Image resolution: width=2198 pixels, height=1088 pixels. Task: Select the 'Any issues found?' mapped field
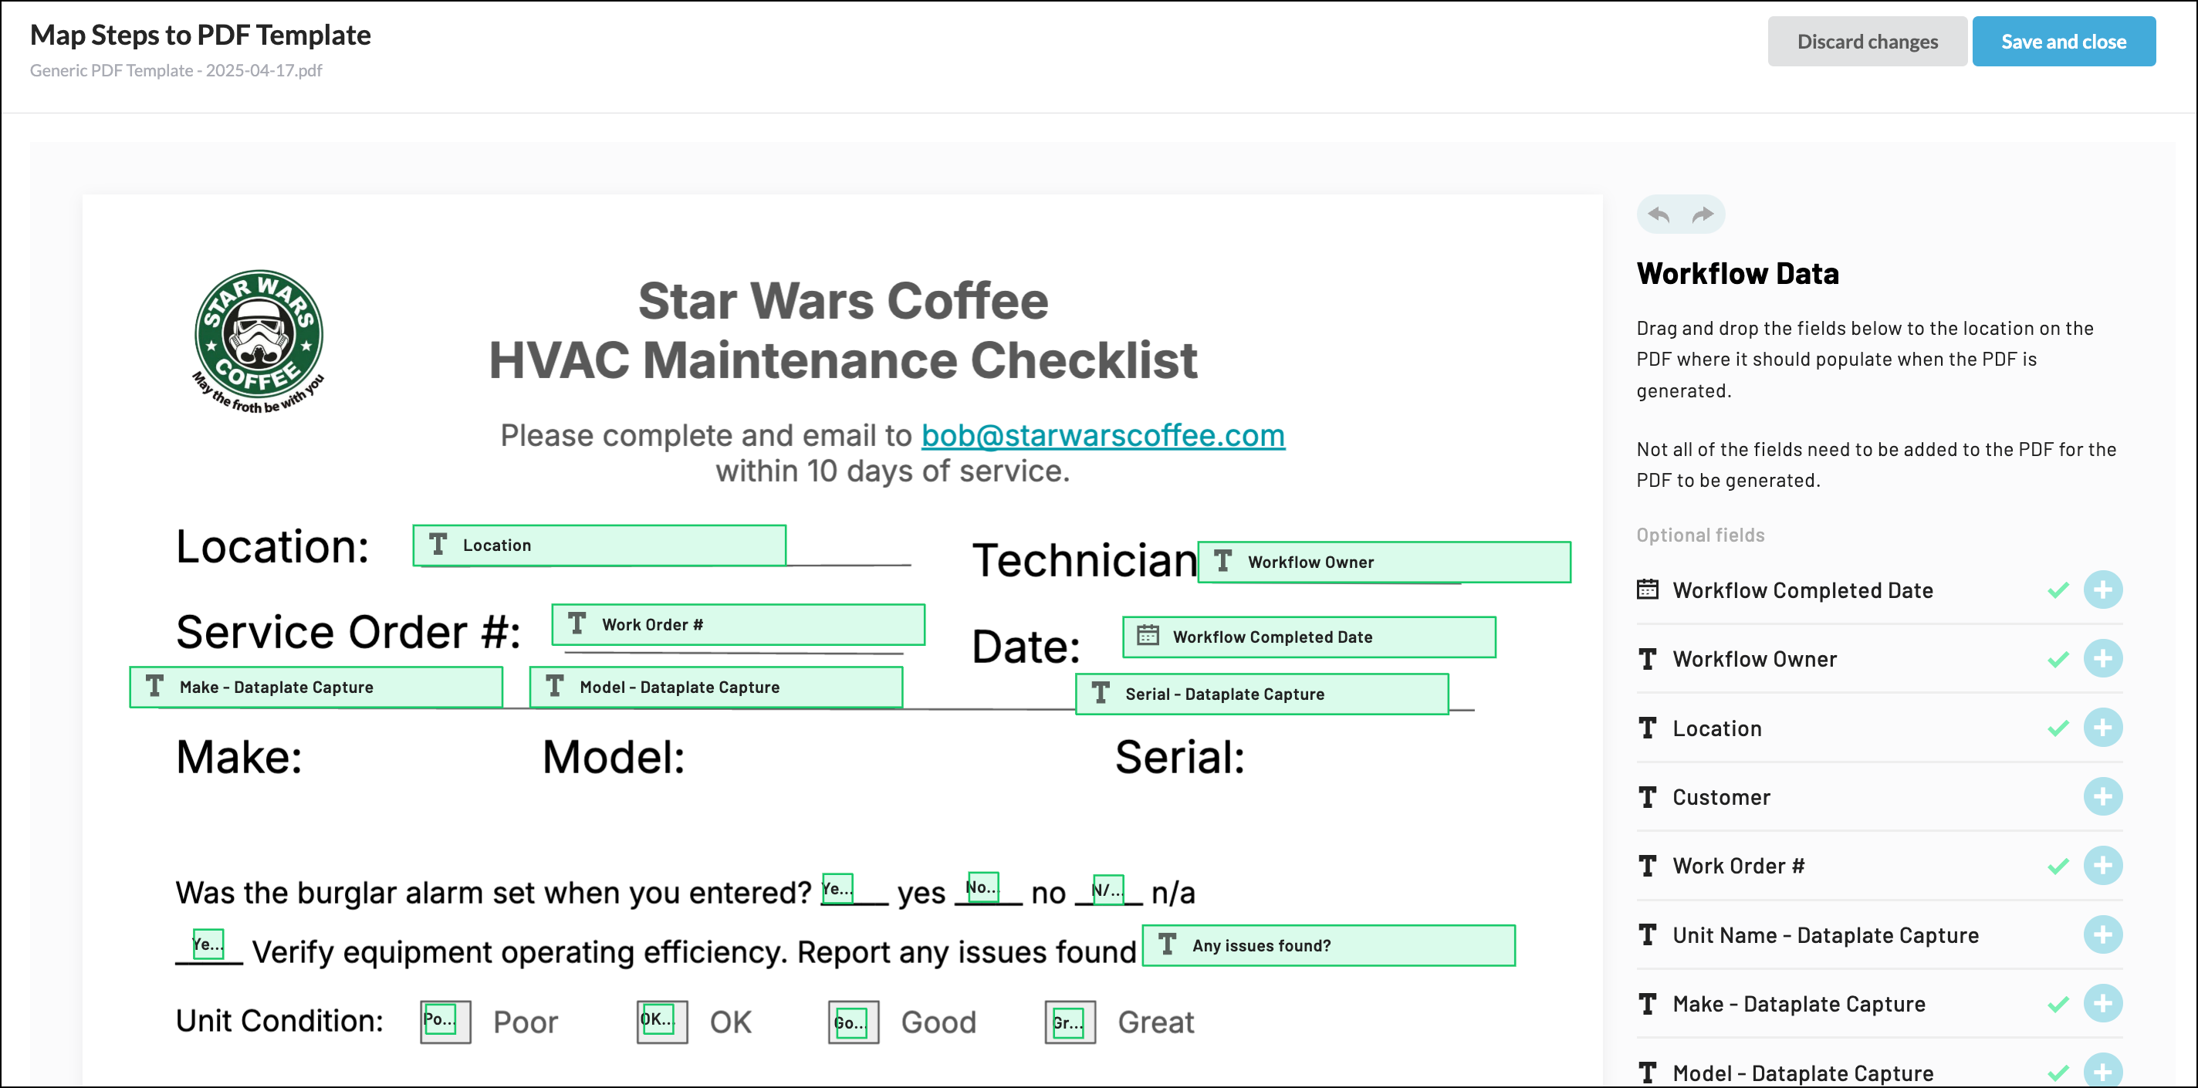point(1328,945)
